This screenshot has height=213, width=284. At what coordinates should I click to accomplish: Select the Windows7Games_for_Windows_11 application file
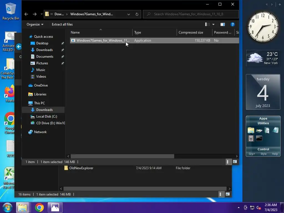154,40
